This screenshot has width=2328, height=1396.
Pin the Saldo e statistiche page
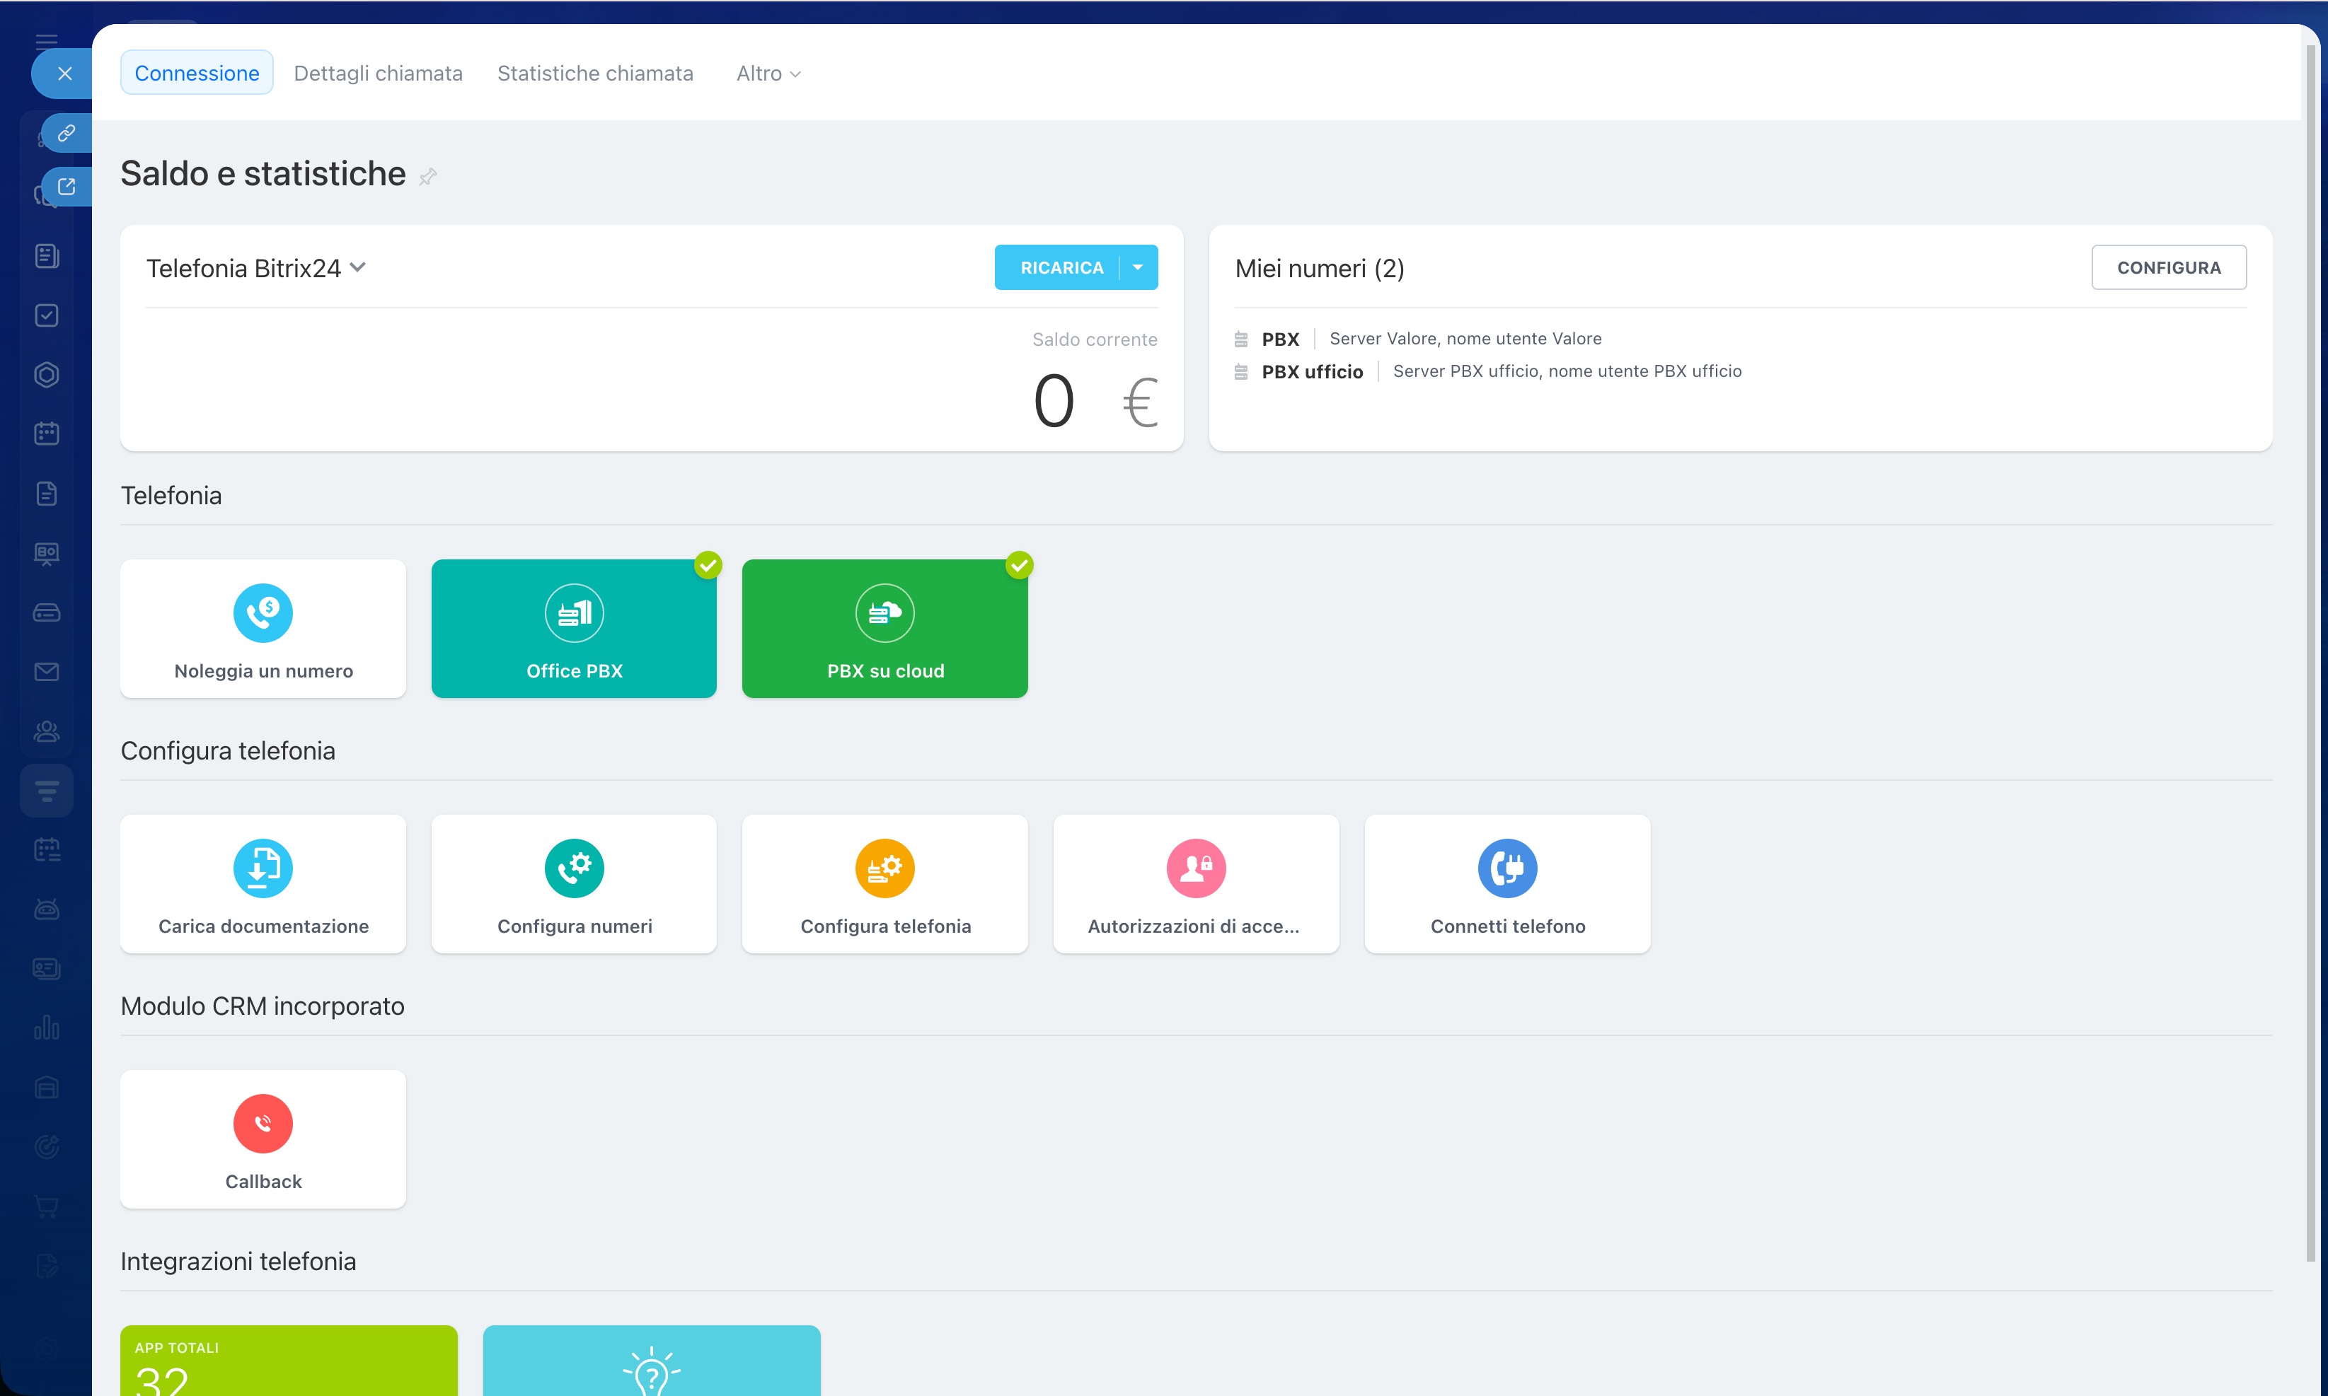[428, 176]
